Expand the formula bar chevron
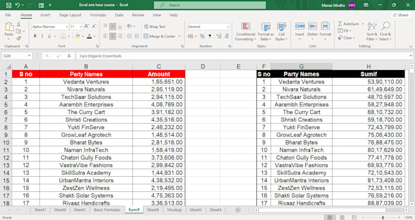 tap(411, 56)
